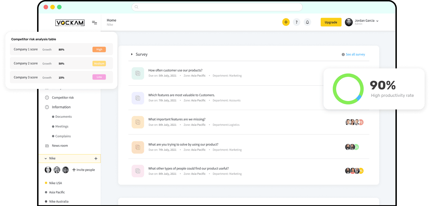430x206 pixels.
Task: Add item with plus in Nike row
Action: [96, 159]
